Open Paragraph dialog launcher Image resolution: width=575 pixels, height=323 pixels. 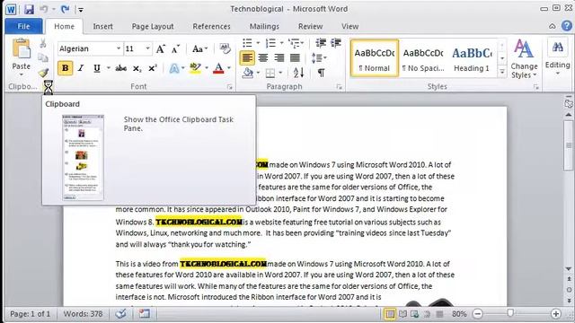[x=340, y=87]
